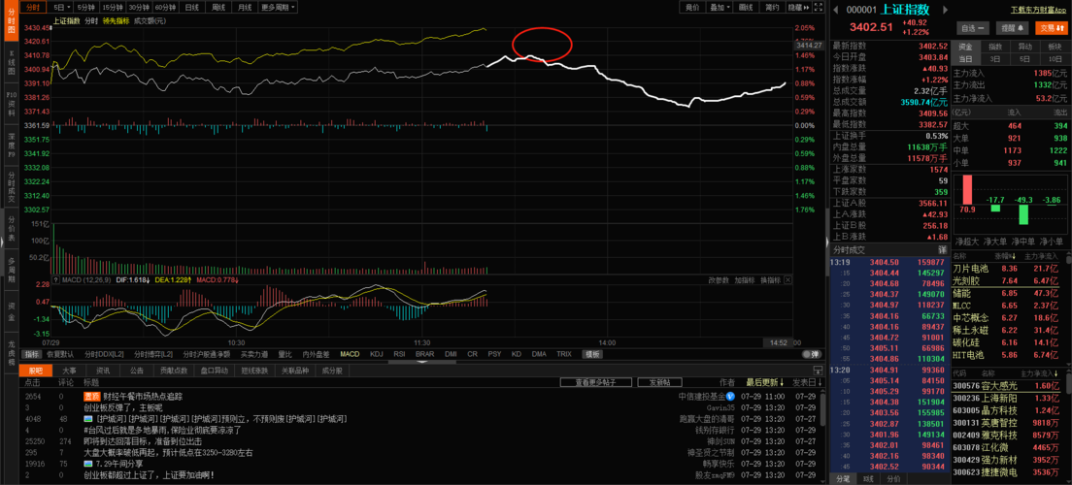Go to next stock with right arrow
Viewport: 1072px width, 485px height.
pyautogui.click(x=946, y=10)
